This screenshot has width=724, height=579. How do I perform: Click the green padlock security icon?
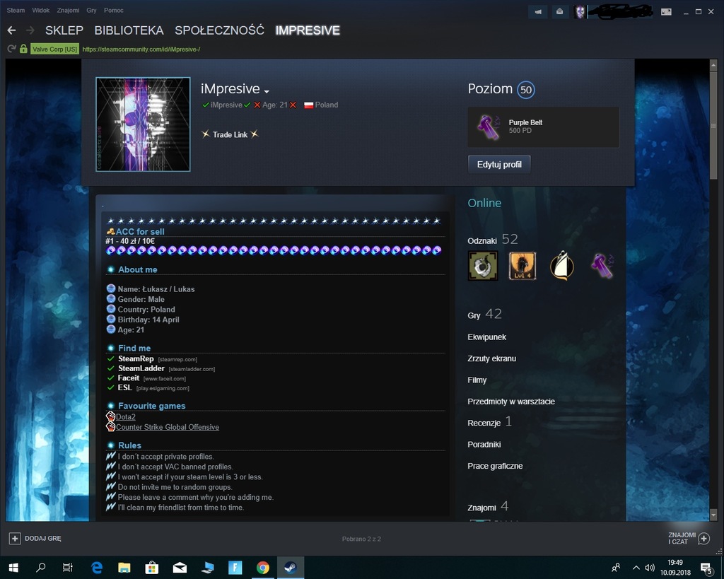(23, 49)
